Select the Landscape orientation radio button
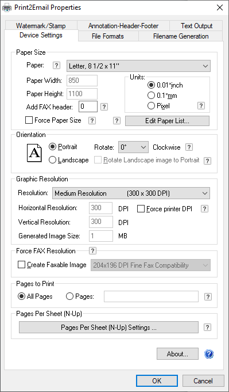The height and width of the screenshot is (392, 229). 53,160
